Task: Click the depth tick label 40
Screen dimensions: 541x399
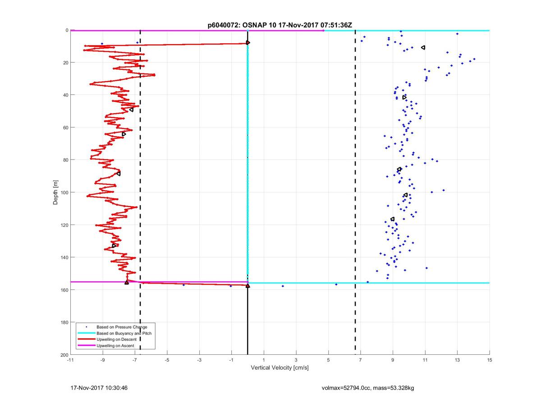Action: tap(65, 95)
